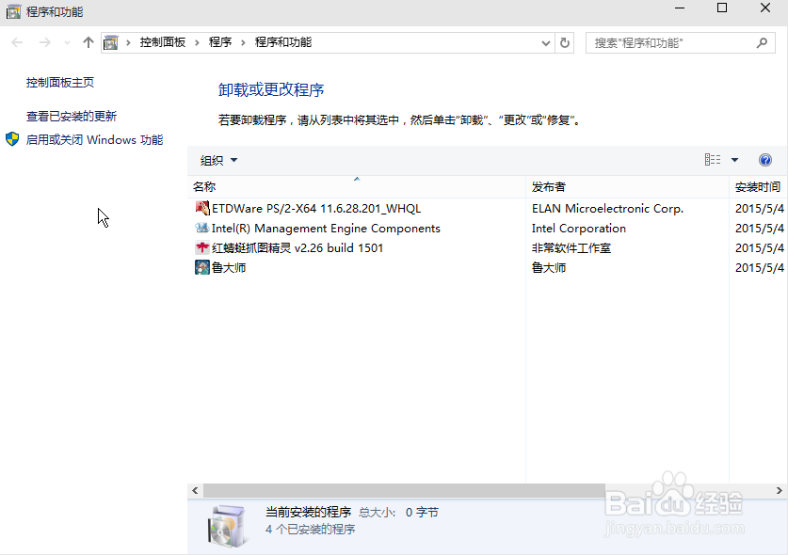
Task: Click the ETDWare install date 2015/5/4
Action: 760,209
